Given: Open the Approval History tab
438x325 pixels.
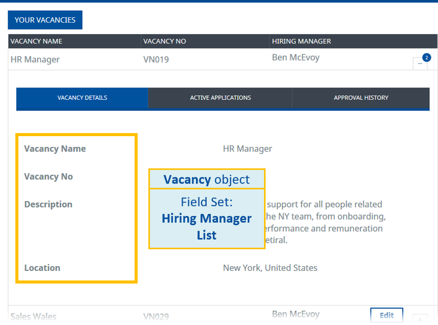Looking at the screenshot, I should tap(361, 98).
